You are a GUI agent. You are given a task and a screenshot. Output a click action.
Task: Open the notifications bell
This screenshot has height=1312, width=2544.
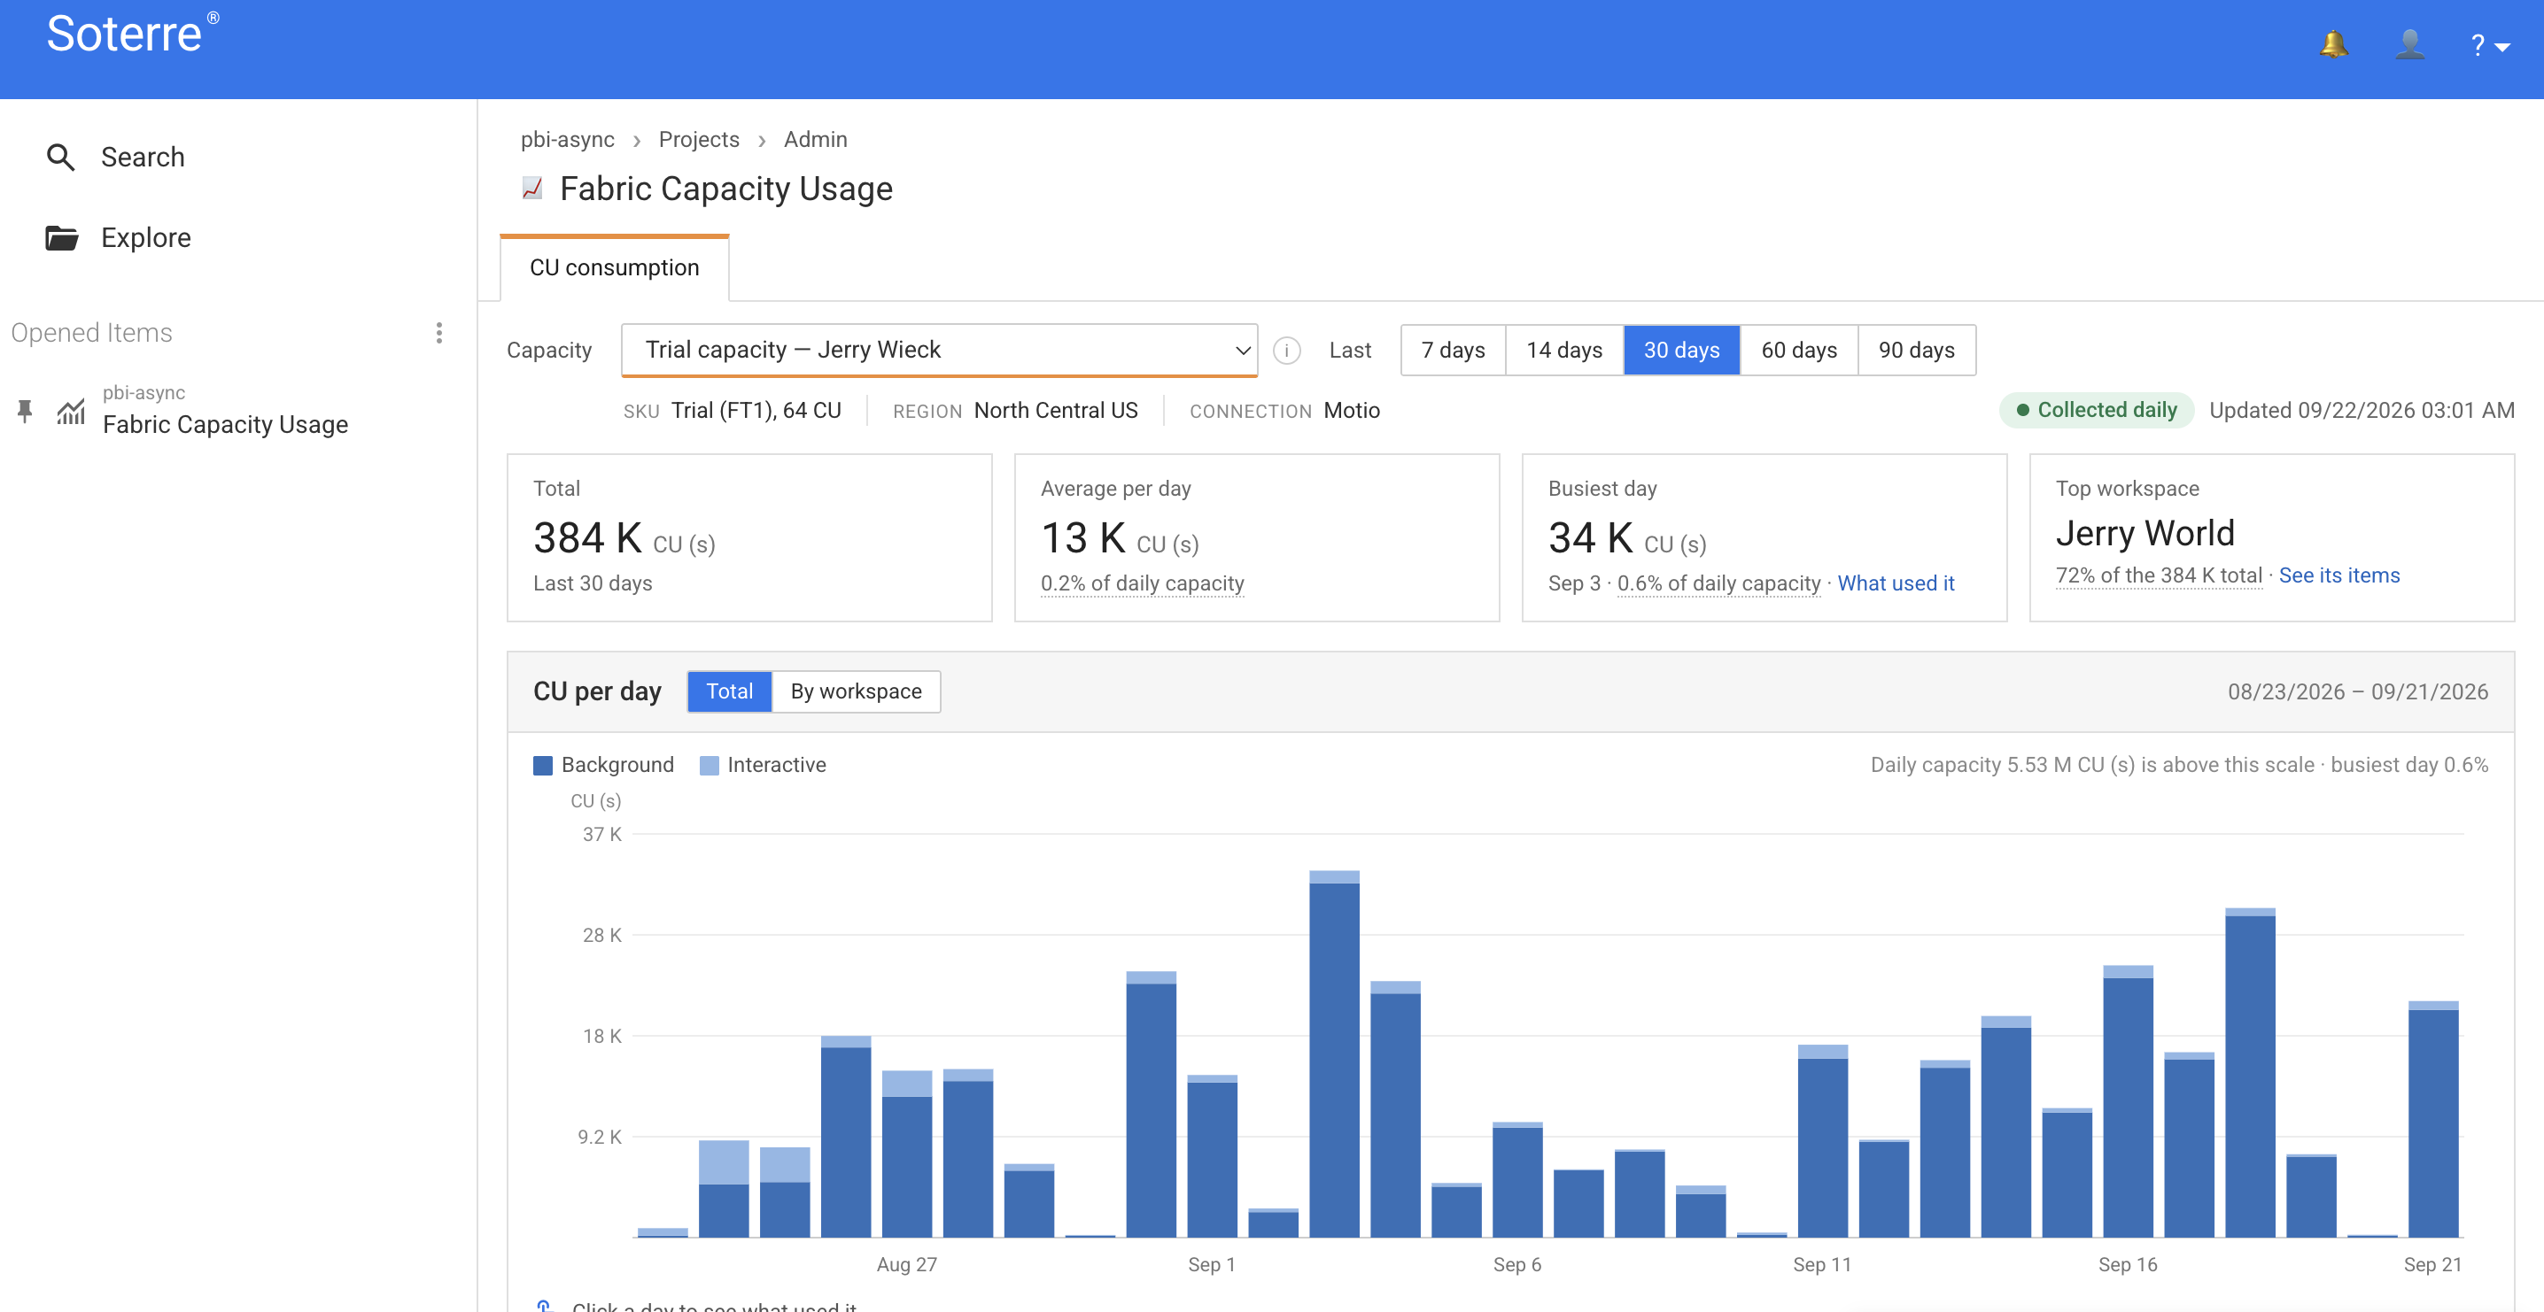click(2334, 44)
